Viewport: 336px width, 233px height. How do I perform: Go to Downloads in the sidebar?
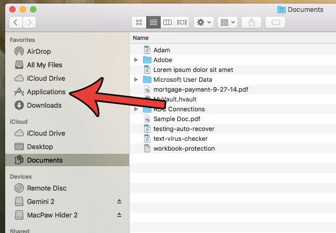point(44,105)
